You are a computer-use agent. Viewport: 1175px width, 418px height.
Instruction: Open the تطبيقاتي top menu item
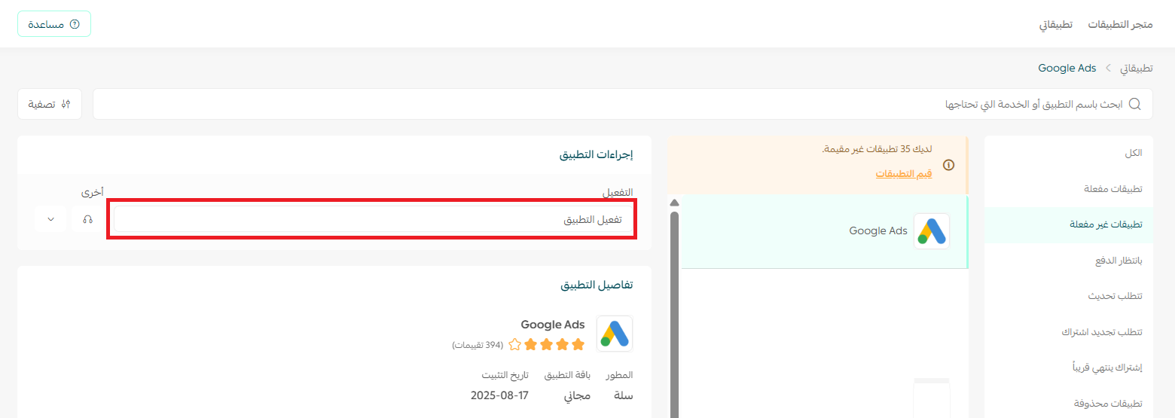coord(1056,24)
